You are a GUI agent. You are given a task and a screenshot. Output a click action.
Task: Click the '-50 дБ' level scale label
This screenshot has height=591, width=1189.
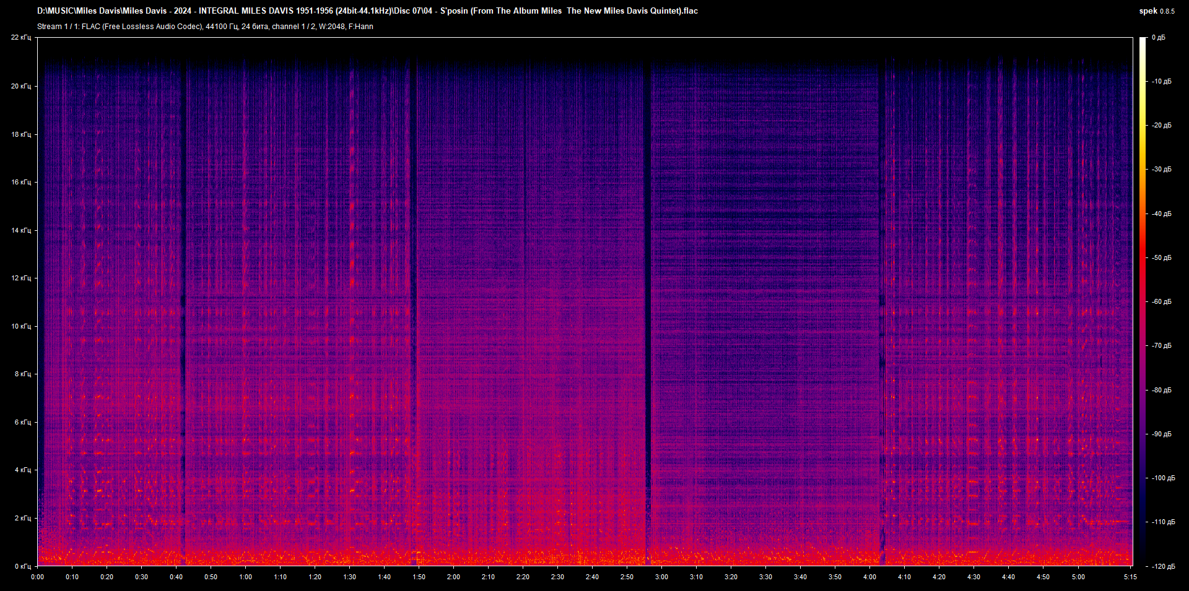click(1161, 258)
